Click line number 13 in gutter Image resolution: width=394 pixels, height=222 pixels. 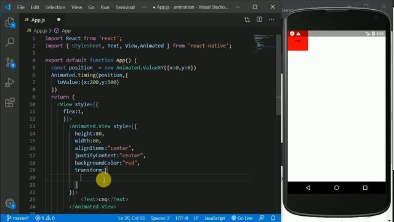click(x=33, y=126)
